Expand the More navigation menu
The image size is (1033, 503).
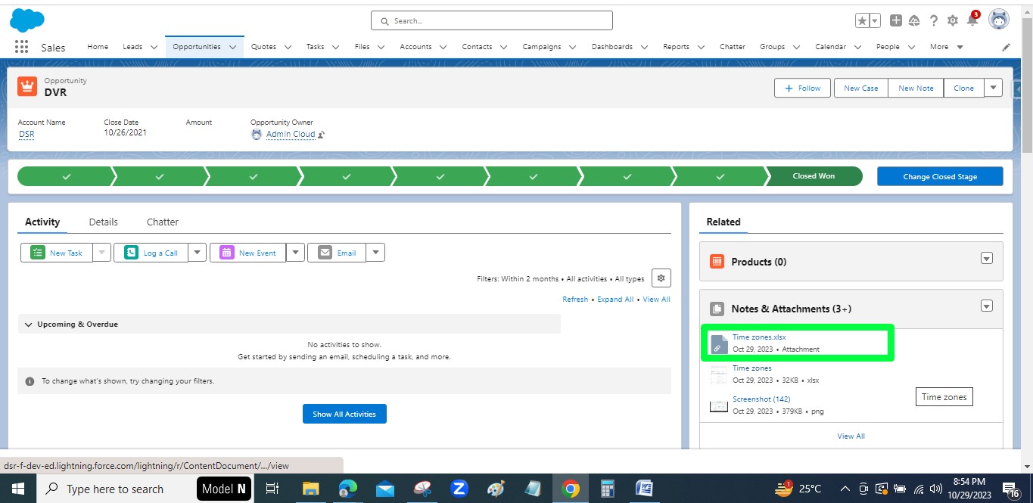[x=946, y=47]
